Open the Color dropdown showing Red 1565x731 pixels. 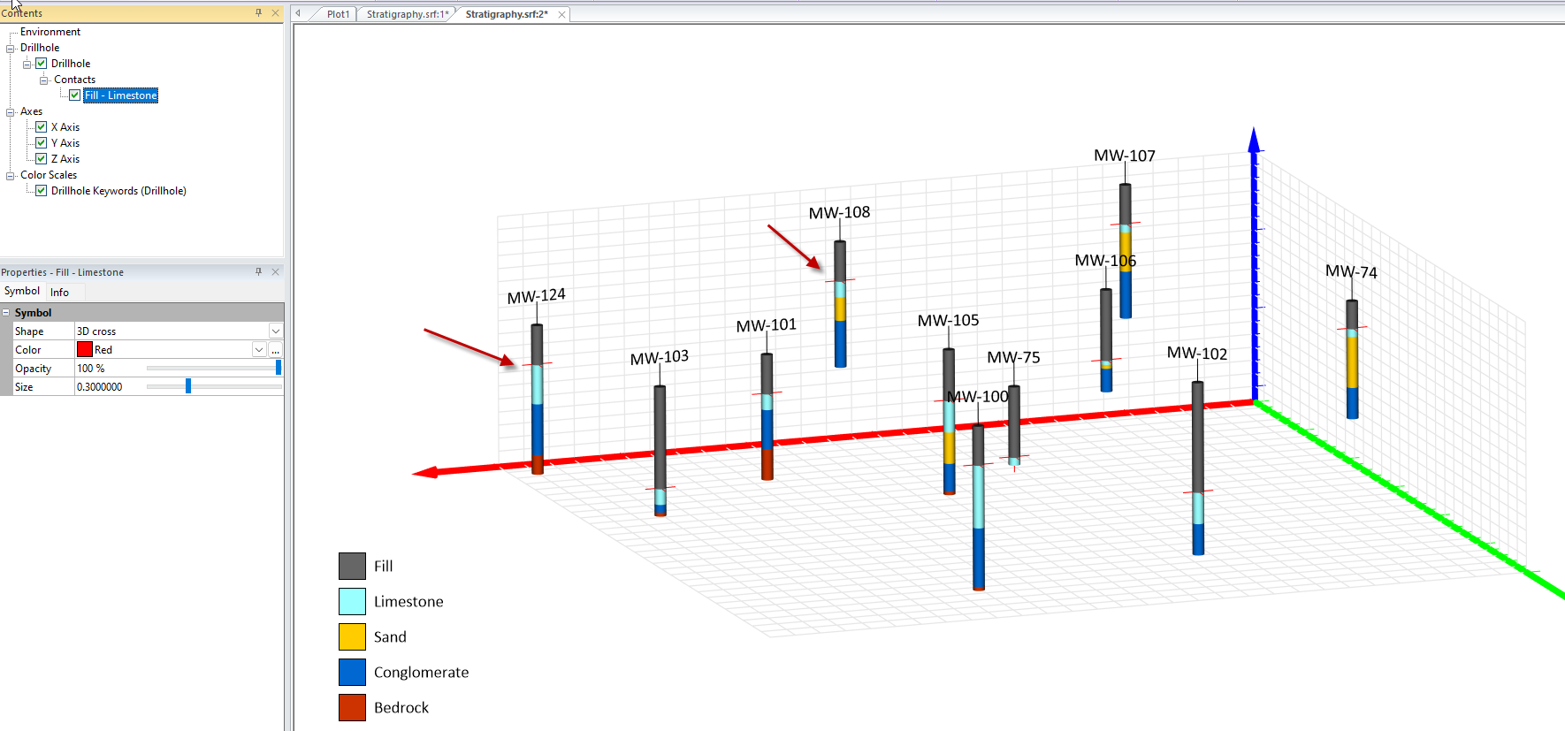259,350
